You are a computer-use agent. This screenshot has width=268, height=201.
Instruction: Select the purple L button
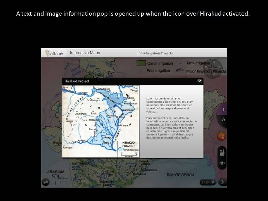224,110
